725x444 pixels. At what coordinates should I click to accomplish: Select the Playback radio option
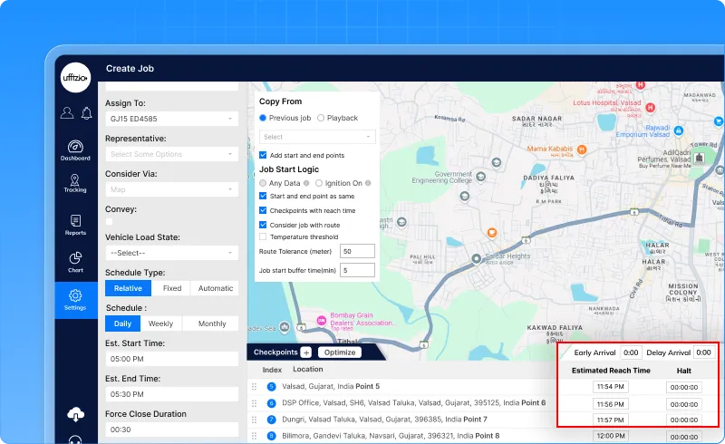click(x=319, y=118)
